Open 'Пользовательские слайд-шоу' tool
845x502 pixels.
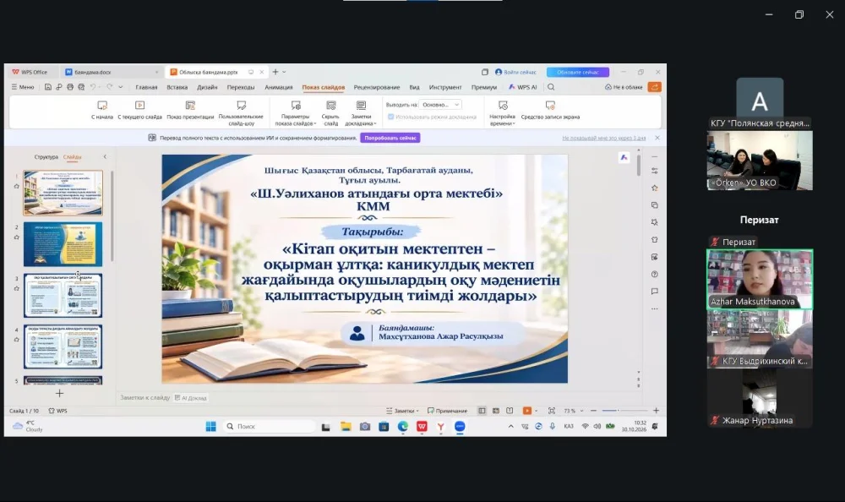tap(241, 112)
